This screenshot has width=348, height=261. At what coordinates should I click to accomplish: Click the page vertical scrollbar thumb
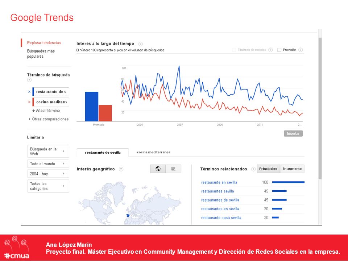click(x=320, y=108)
